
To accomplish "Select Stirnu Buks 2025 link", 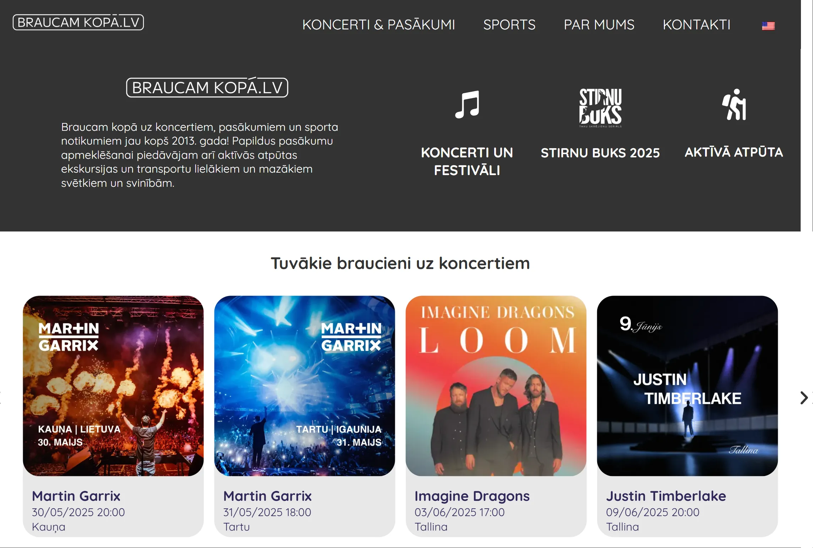I will click(600, 153).
